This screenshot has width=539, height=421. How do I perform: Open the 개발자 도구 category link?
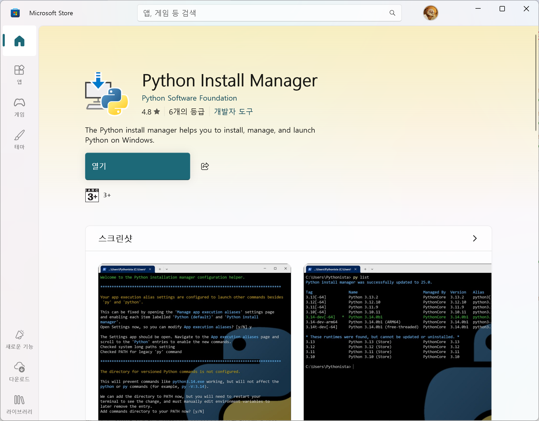[233, 112]
